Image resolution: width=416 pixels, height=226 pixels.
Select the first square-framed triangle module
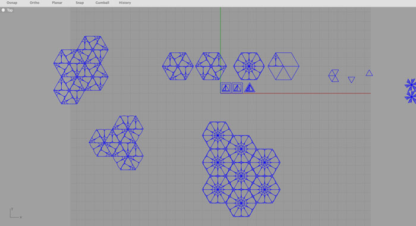pyautogui.click(x=225, y=88)
